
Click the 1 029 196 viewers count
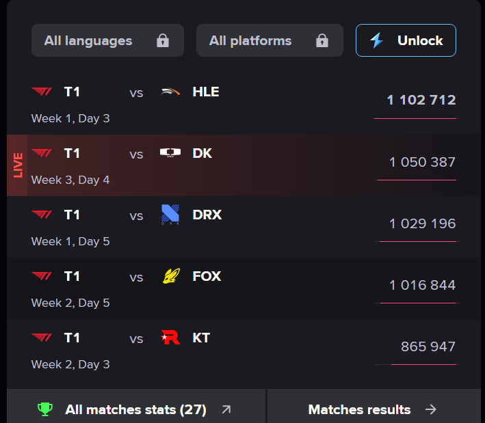421,223
